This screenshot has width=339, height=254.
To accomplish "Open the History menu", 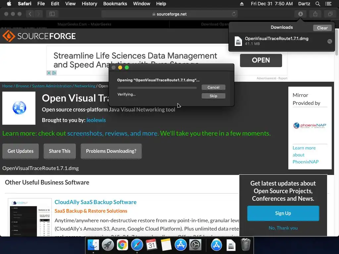I will (x=89, y=4).
